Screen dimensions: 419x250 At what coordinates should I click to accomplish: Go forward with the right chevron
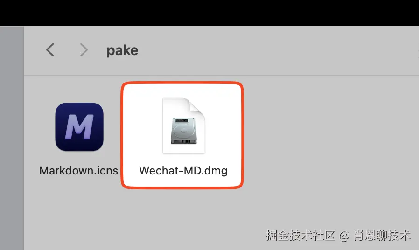pyautogui.click(x=84, y=50)
